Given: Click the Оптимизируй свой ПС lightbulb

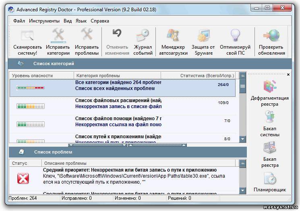Looking at the screenshot, I should 235,35.
